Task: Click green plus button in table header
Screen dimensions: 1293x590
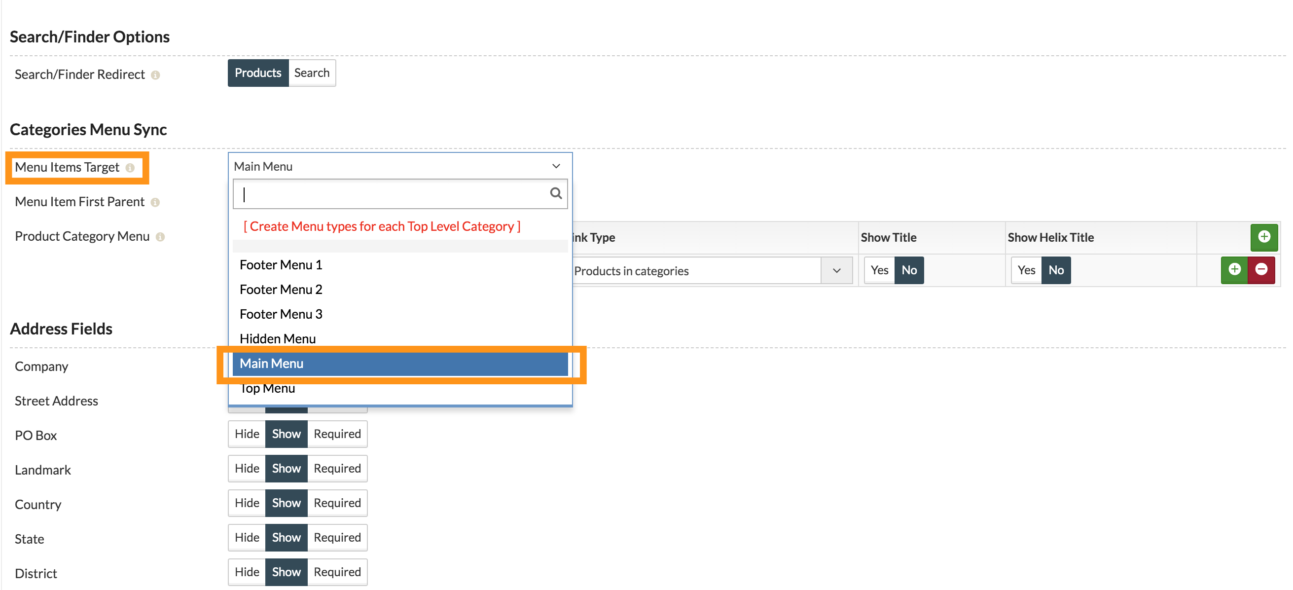Action: [1263, 237]
